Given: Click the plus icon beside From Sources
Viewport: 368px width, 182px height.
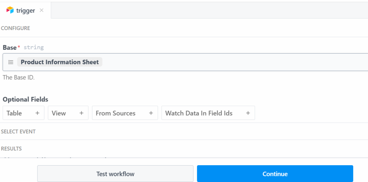Looking at the screenshot, I should pos(151,113).
